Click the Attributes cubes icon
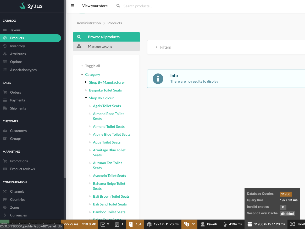The height and width of the screenshot is (229, 305). pyautogui.click(x=5, y=54)
